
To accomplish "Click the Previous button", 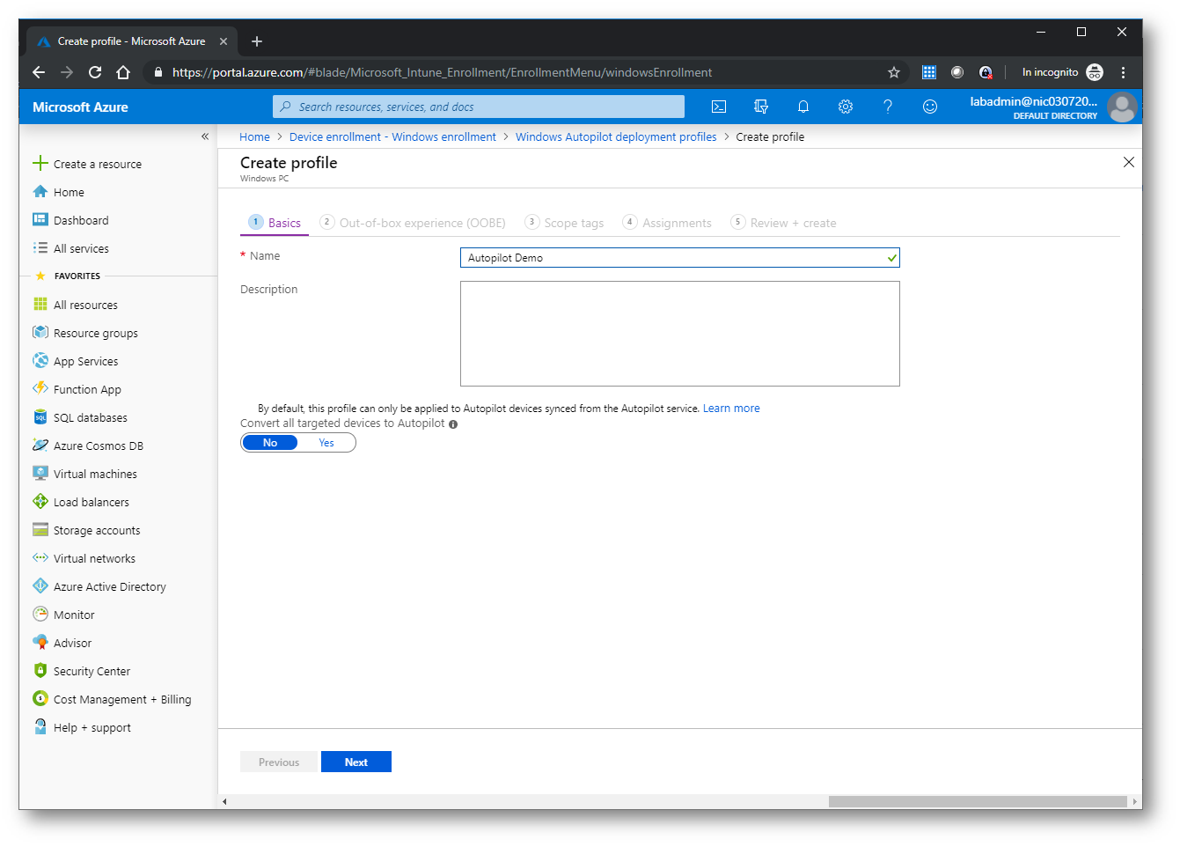I will 279,762.
